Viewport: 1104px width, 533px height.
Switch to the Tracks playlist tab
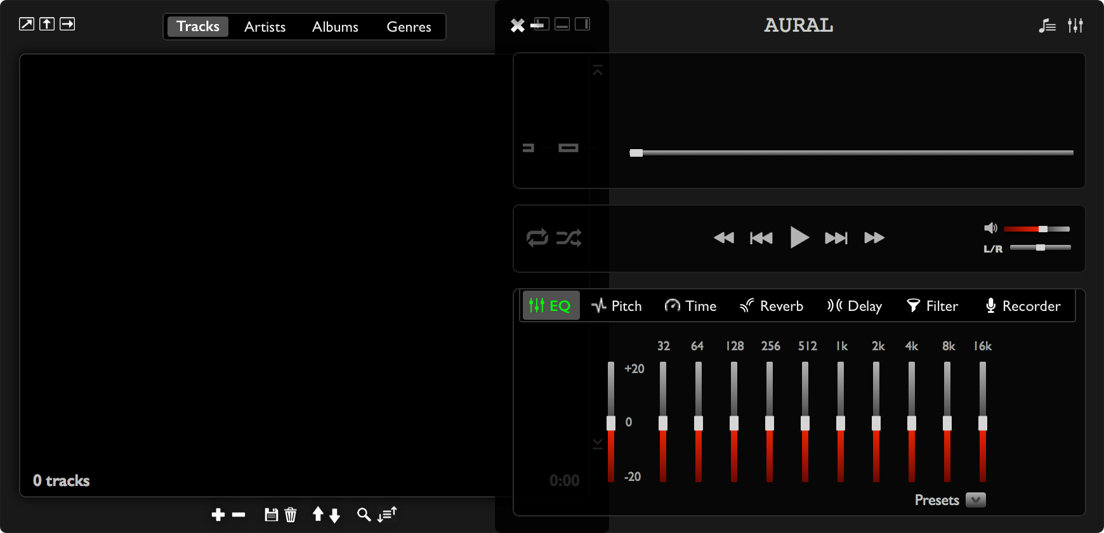point(198,27)
